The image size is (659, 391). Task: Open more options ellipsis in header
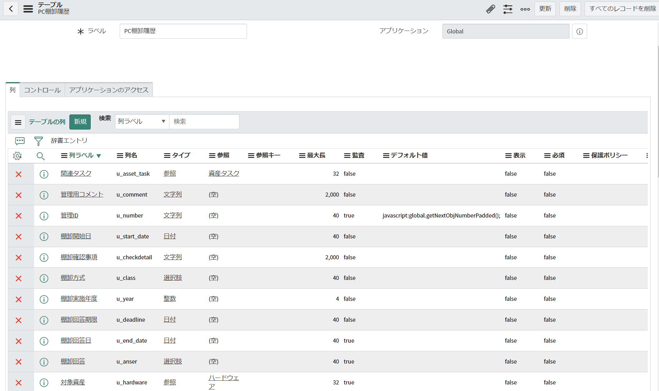tap(525, 9)
